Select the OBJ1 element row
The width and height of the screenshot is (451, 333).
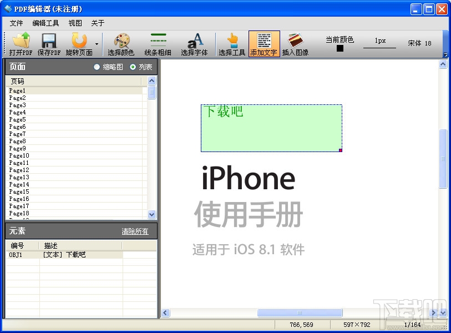click(x=64, y=255)
